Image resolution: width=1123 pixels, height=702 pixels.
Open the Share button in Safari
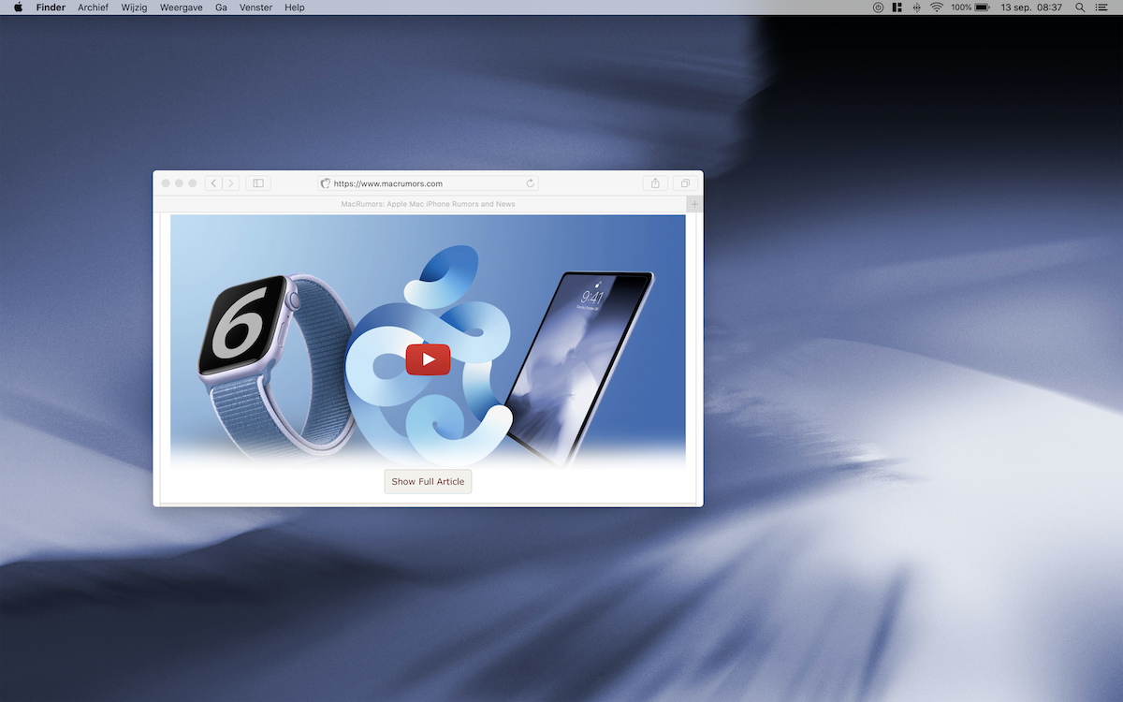[655, 183]
